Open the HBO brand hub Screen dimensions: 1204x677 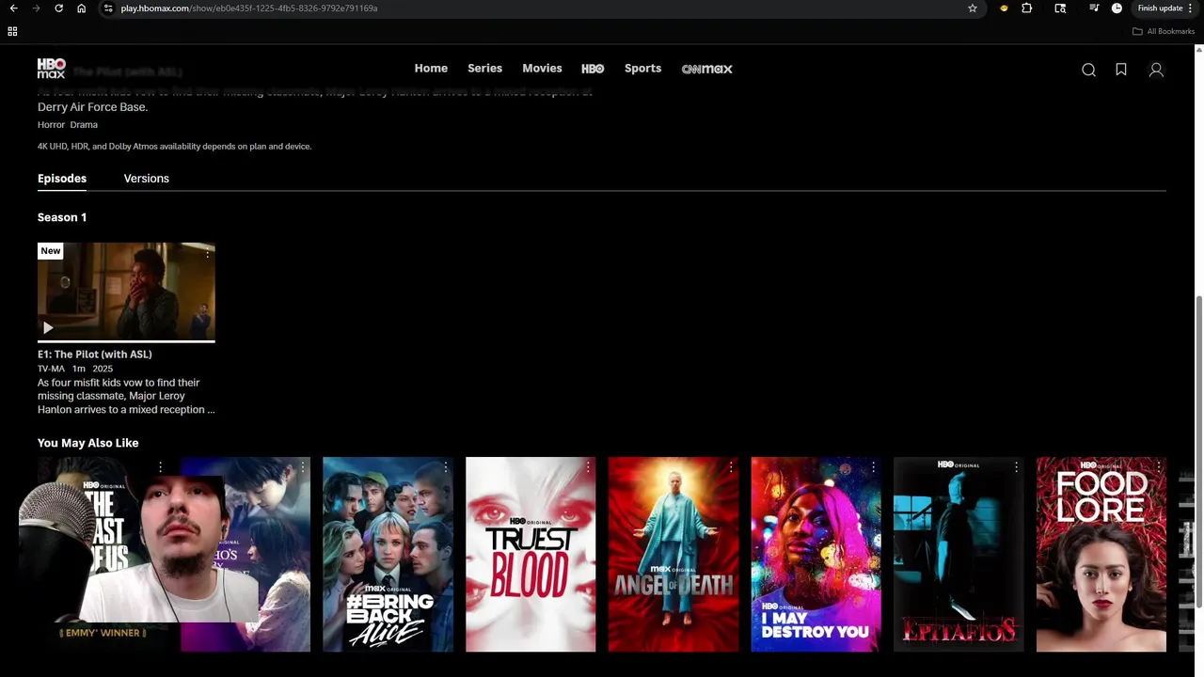pyautogui.click(x=593, y=69)
